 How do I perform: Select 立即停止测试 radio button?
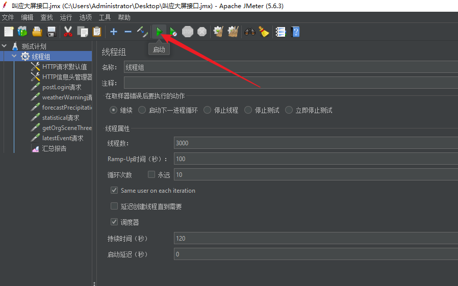pyautogui.click(x=289, y=110)
